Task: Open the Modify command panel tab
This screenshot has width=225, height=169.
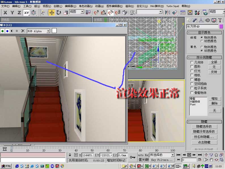Action: pyautogui.click(x=195, y=20)
